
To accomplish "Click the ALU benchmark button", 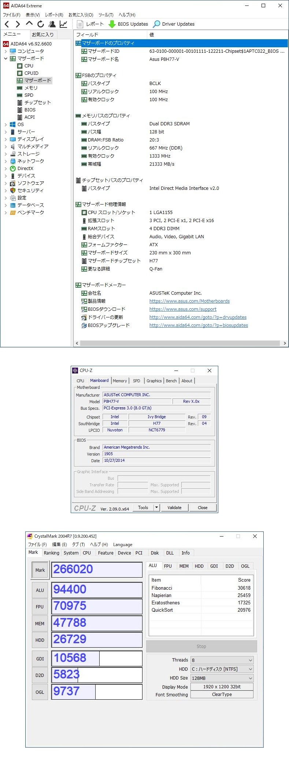I will click(x=40, y=590).
